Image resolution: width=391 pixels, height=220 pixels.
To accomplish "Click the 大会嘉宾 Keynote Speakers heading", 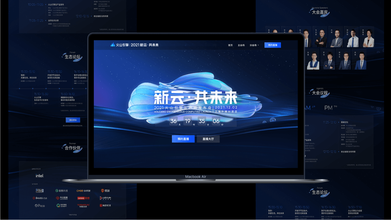I will point(319,12).
